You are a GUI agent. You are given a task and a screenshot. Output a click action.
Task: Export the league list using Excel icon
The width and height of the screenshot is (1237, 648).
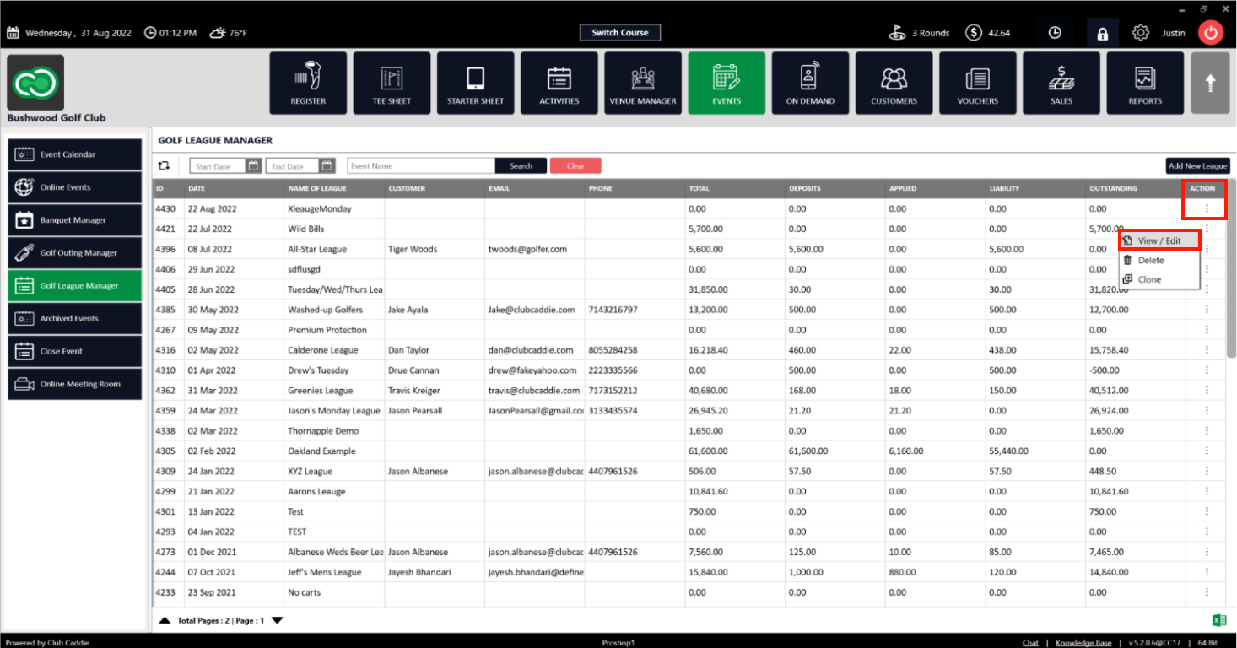tap(1218, 620)
